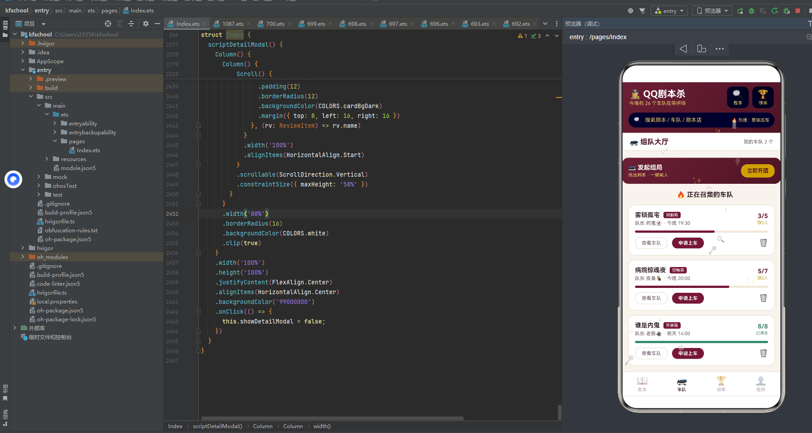
Task: Open the entry run configuration dropdown
Action: pyautogui.click(x=670, y=11)
